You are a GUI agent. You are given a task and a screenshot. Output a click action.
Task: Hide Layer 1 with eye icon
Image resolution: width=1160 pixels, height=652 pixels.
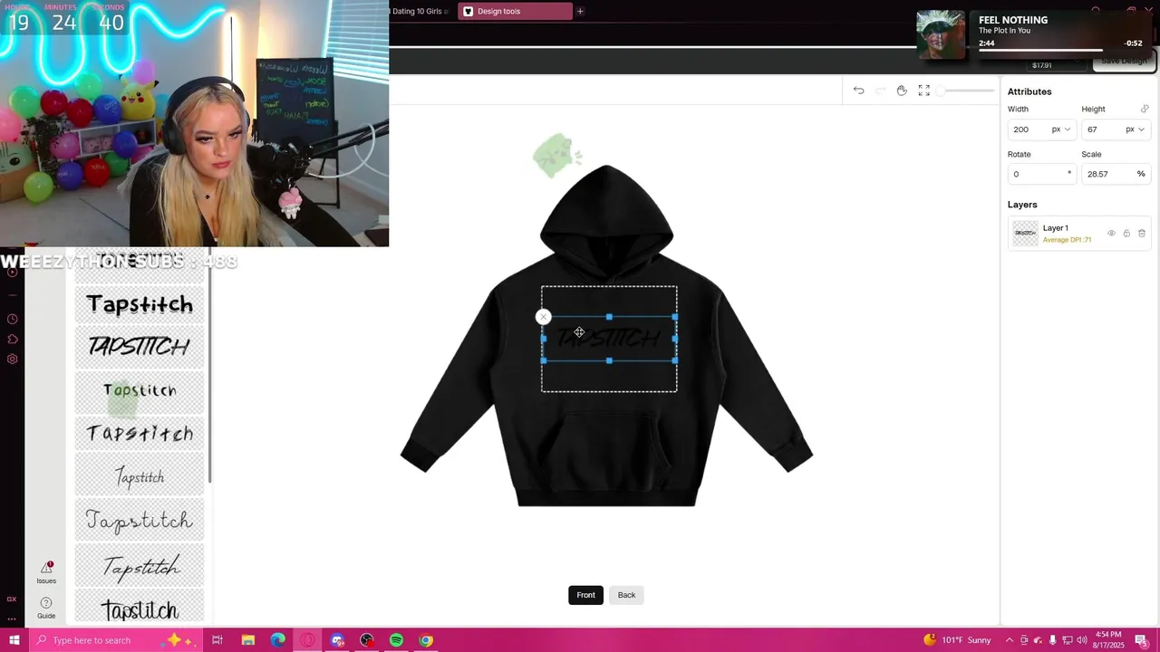[x=1112, y=234]
